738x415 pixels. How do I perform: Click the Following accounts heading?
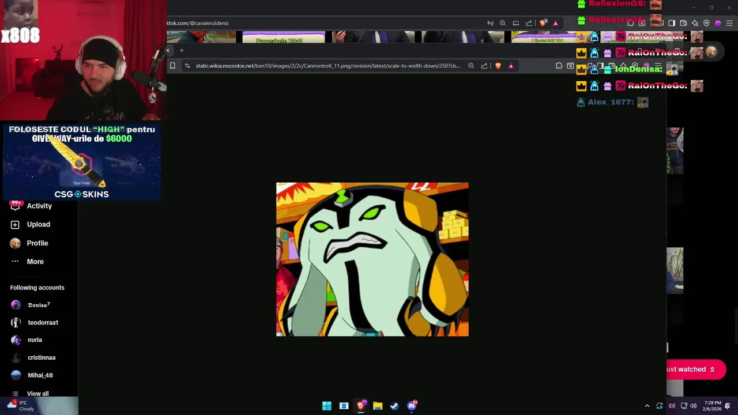(37, 288)
